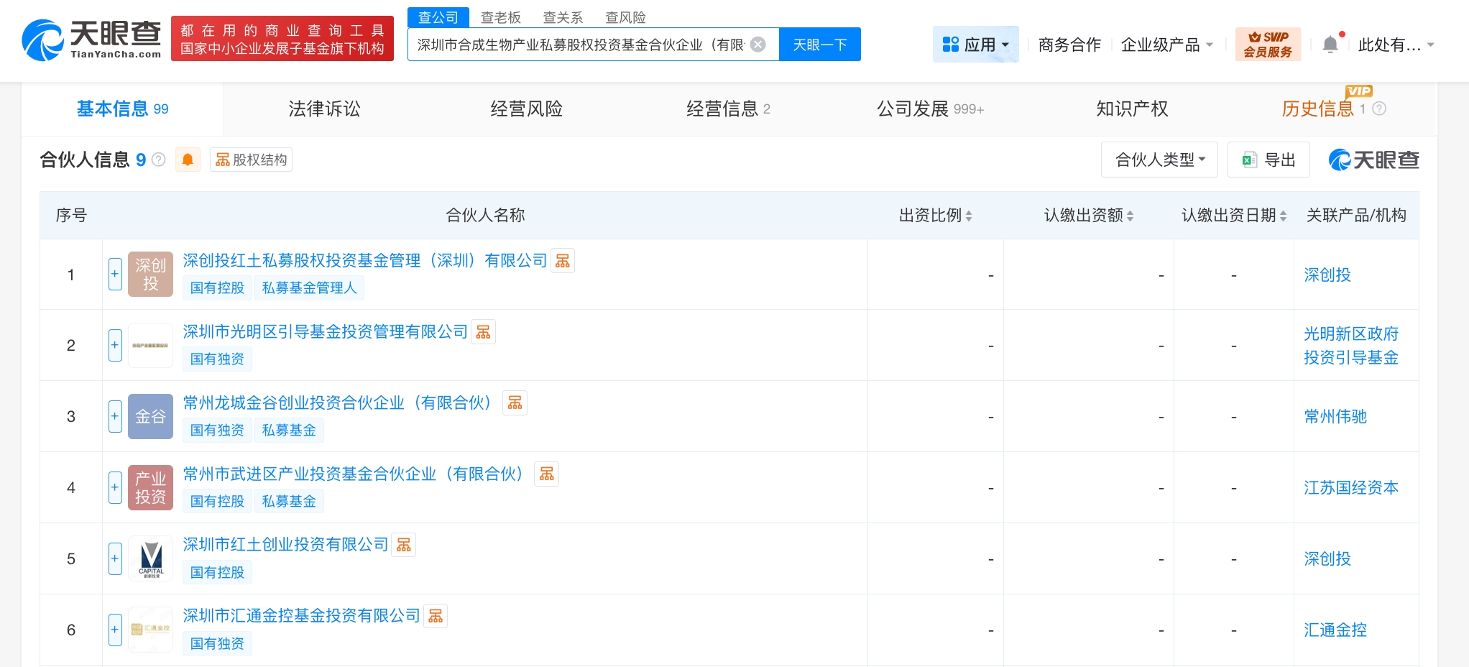This screenshot has width=1469, height=667.
Task: Click the 天眼一下 search button
Action: tap(819, 45)
